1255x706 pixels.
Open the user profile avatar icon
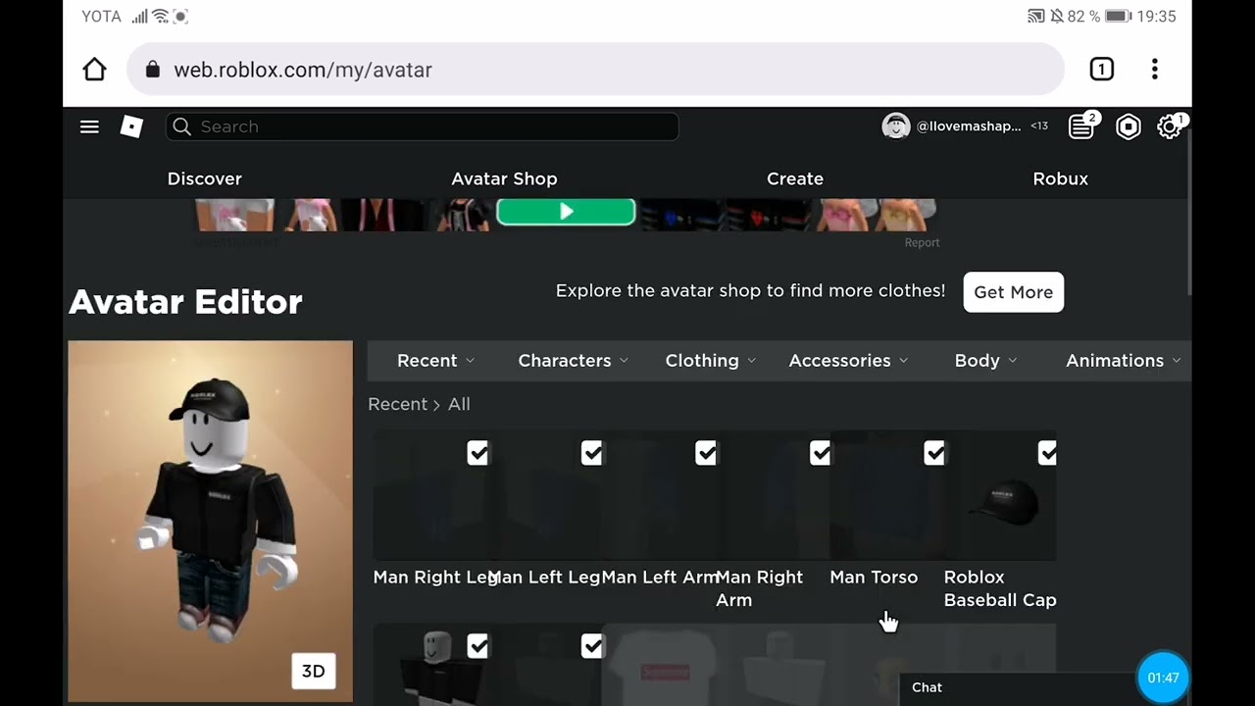[896, 126]
